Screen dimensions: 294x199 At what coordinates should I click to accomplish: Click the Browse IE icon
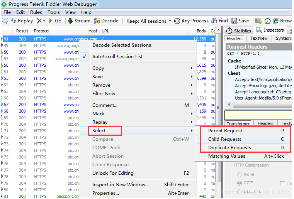point(275,21)
